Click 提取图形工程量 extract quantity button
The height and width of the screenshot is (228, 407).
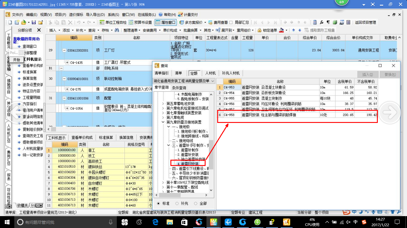[x=320, y=30]
